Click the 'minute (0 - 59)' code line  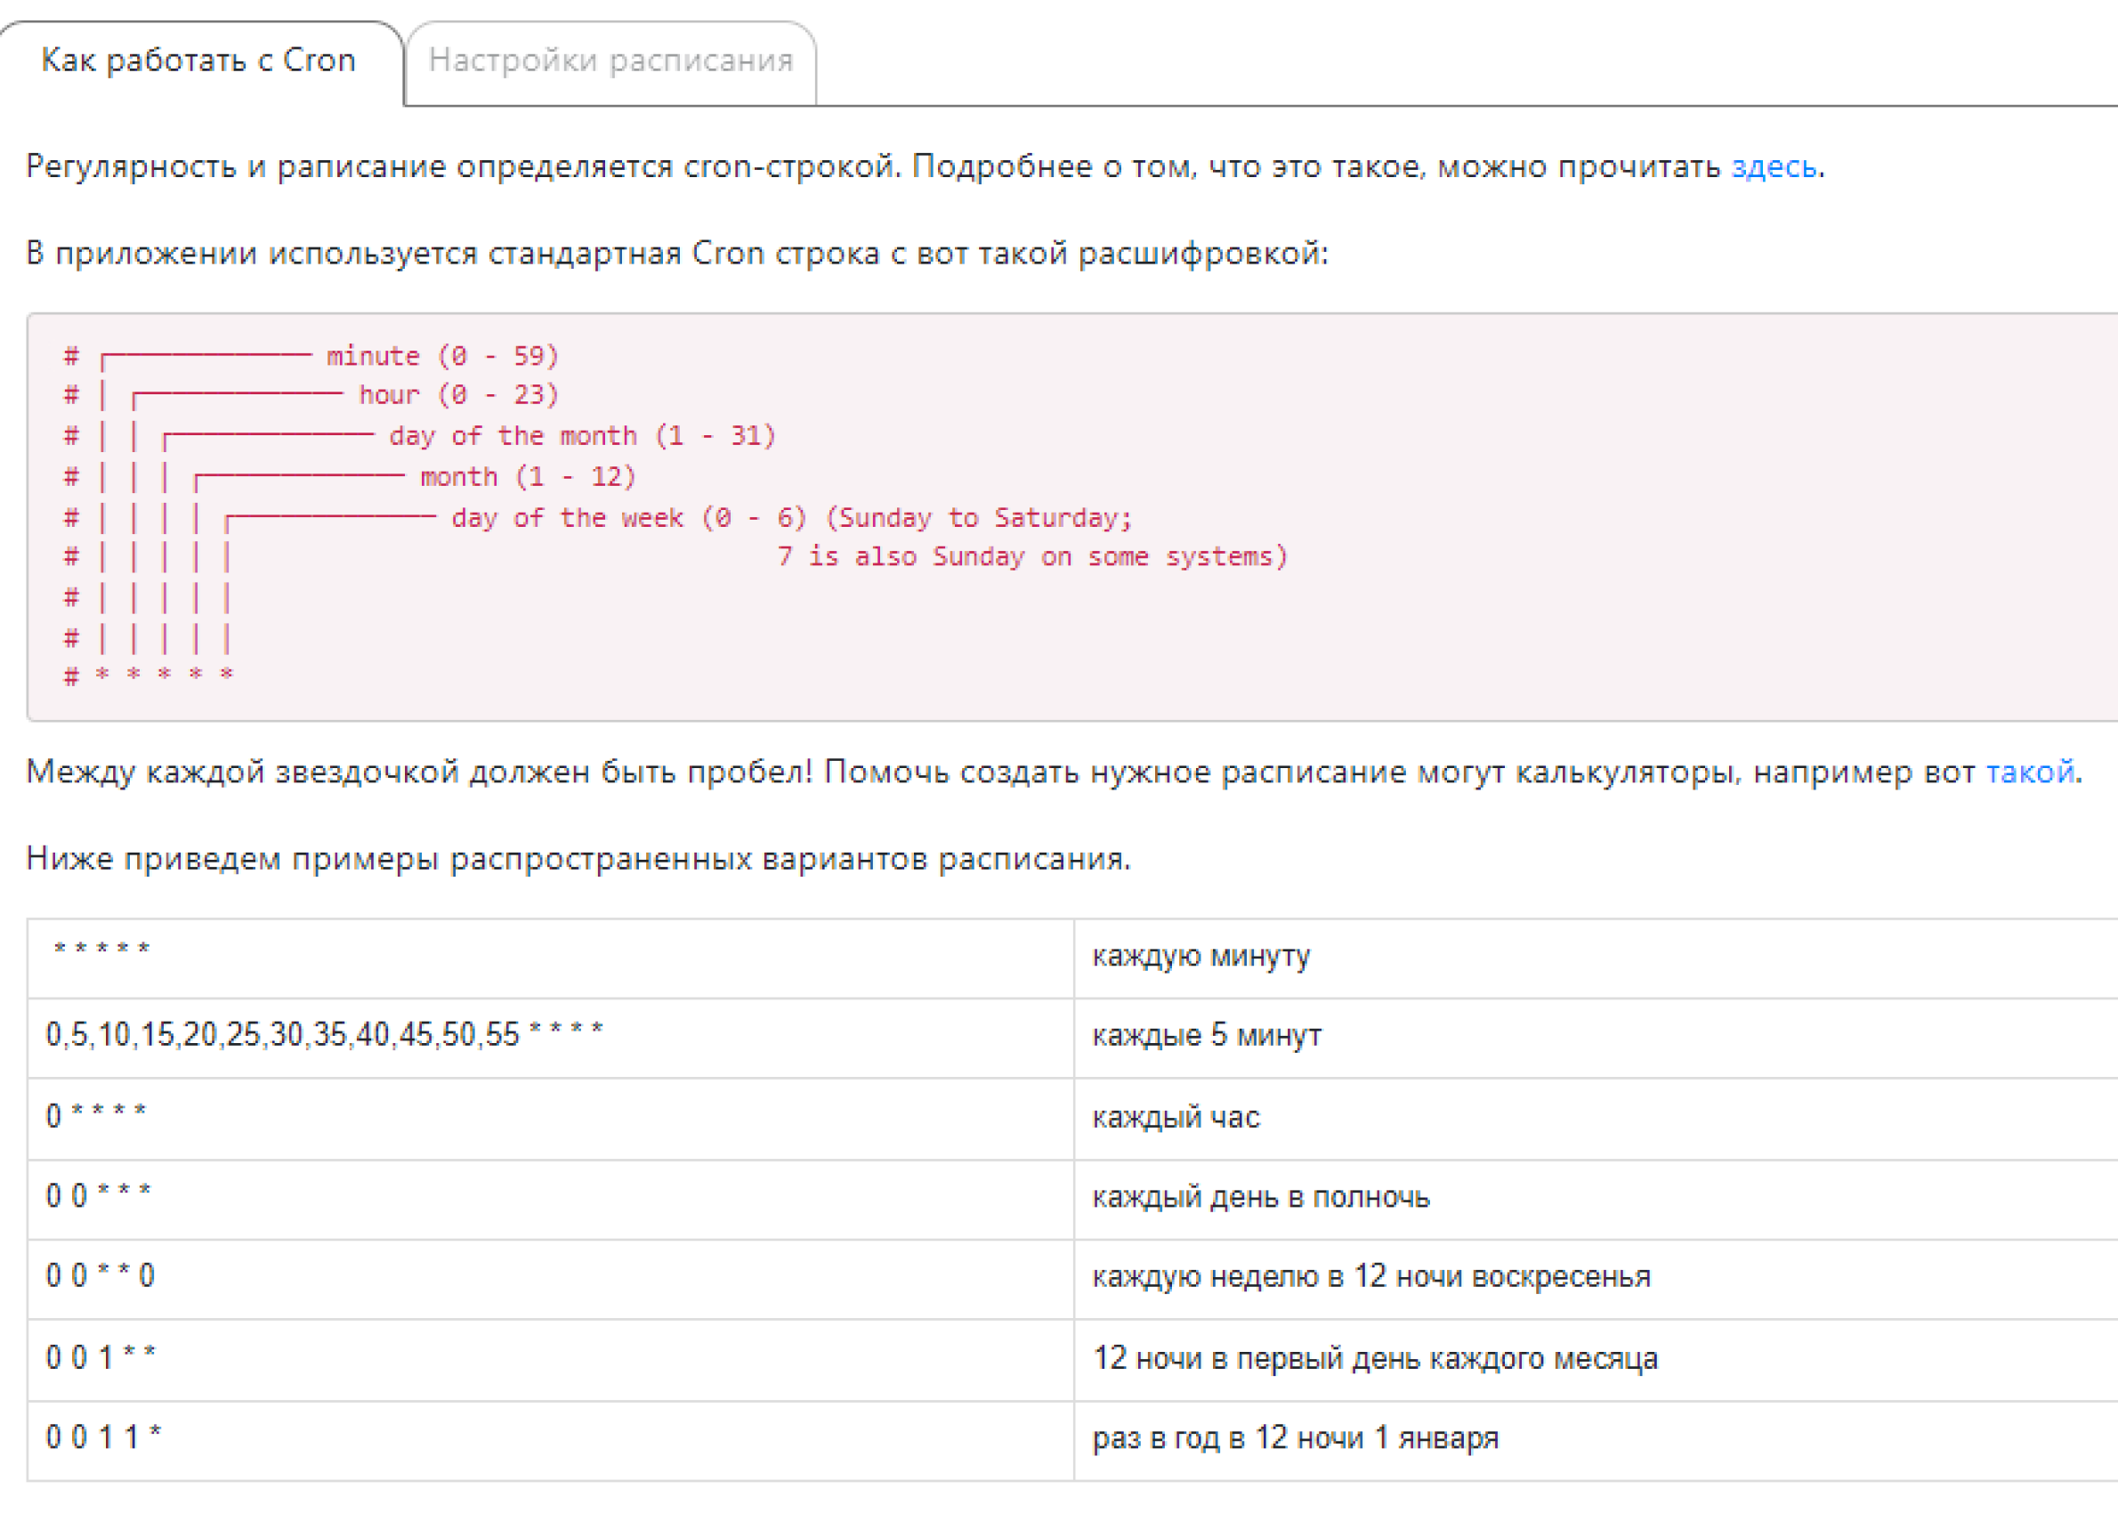tap(441, 356)
